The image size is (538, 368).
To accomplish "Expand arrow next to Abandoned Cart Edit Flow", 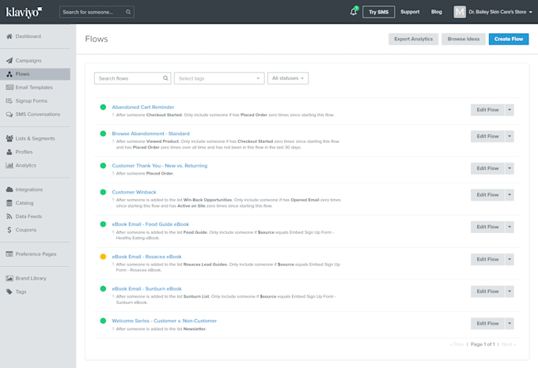I will 510,110.
